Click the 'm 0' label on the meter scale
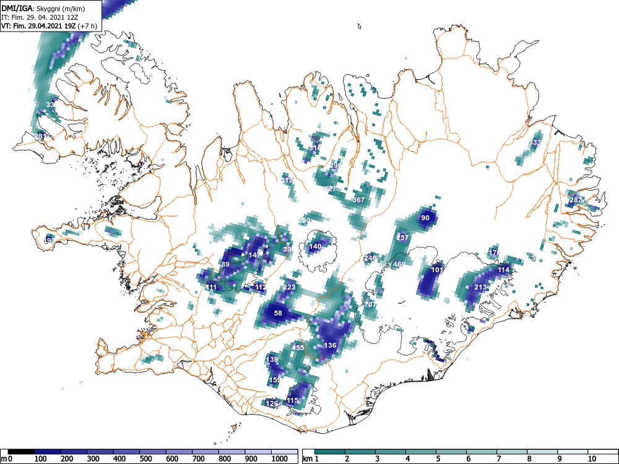Screen dimensions: 619x464 click(x=7, y=459)
